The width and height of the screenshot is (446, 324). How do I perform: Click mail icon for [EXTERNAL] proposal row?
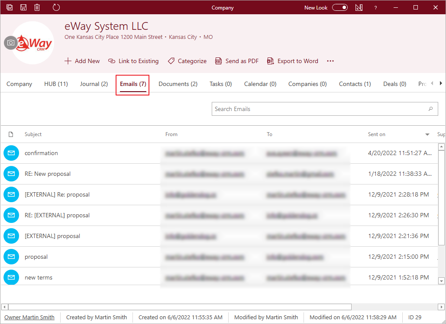[11, 236]
